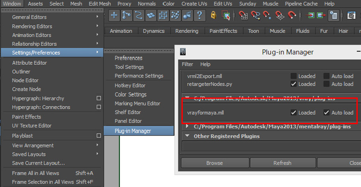This screenshot has width=361, height=187.
Task: Click the select curves mask icon
Action: [138, 15]
